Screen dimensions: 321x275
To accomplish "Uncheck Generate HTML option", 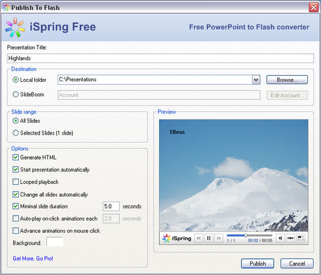I will click(x=15, y=158).
